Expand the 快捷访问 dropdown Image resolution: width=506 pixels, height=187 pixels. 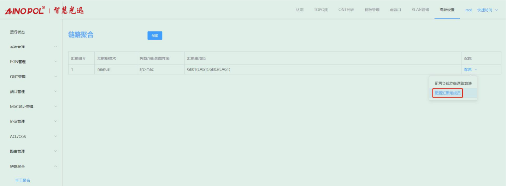tap(487, 10)
